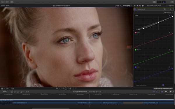Open background tasks checkmark icon

coord(12,2)
